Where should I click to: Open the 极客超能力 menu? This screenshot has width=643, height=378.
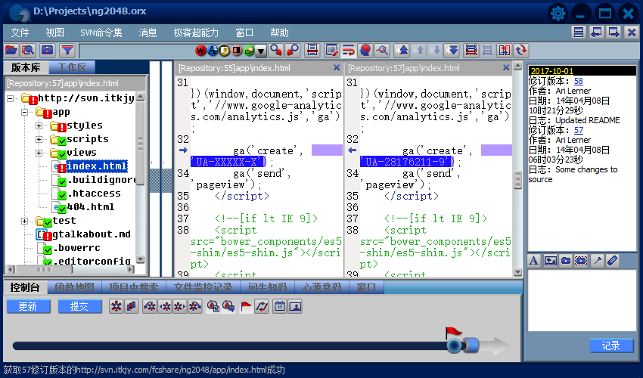pos(196,33)
